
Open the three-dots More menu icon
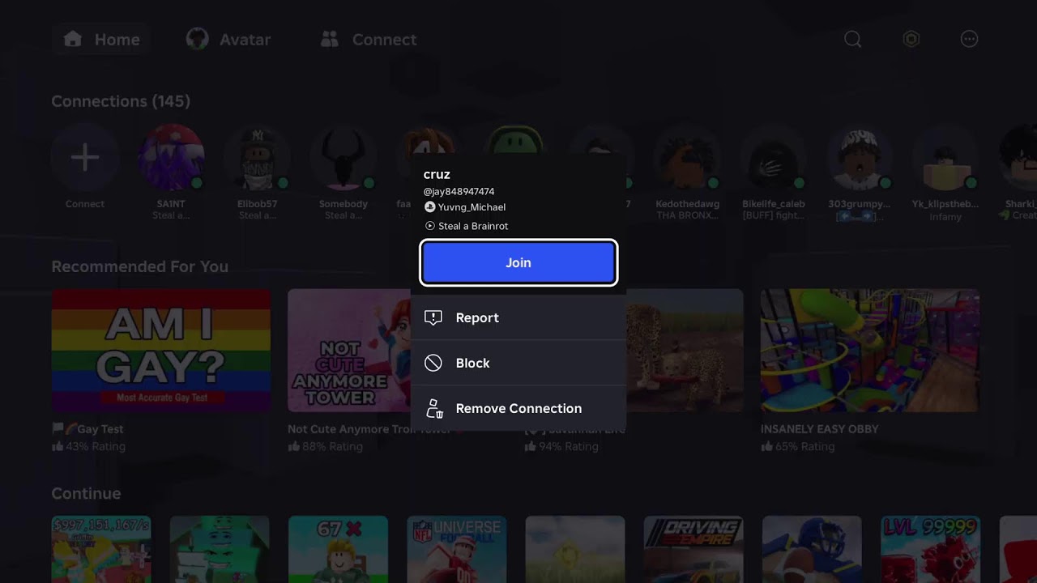tap(969, 39)
